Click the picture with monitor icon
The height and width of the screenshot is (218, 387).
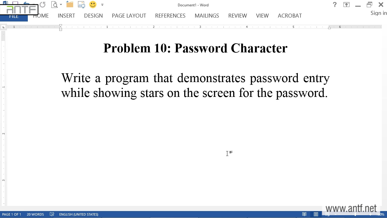(81, 5)
